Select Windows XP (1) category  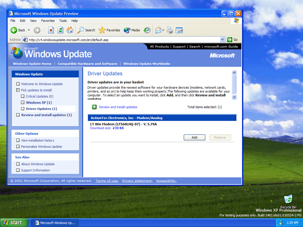coord(39,103)
